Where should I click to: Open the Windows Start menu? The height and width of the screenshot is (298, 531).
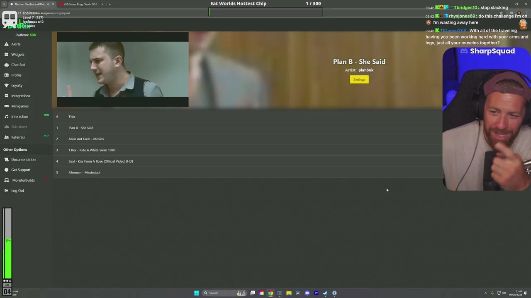click(x=197, y=293)
